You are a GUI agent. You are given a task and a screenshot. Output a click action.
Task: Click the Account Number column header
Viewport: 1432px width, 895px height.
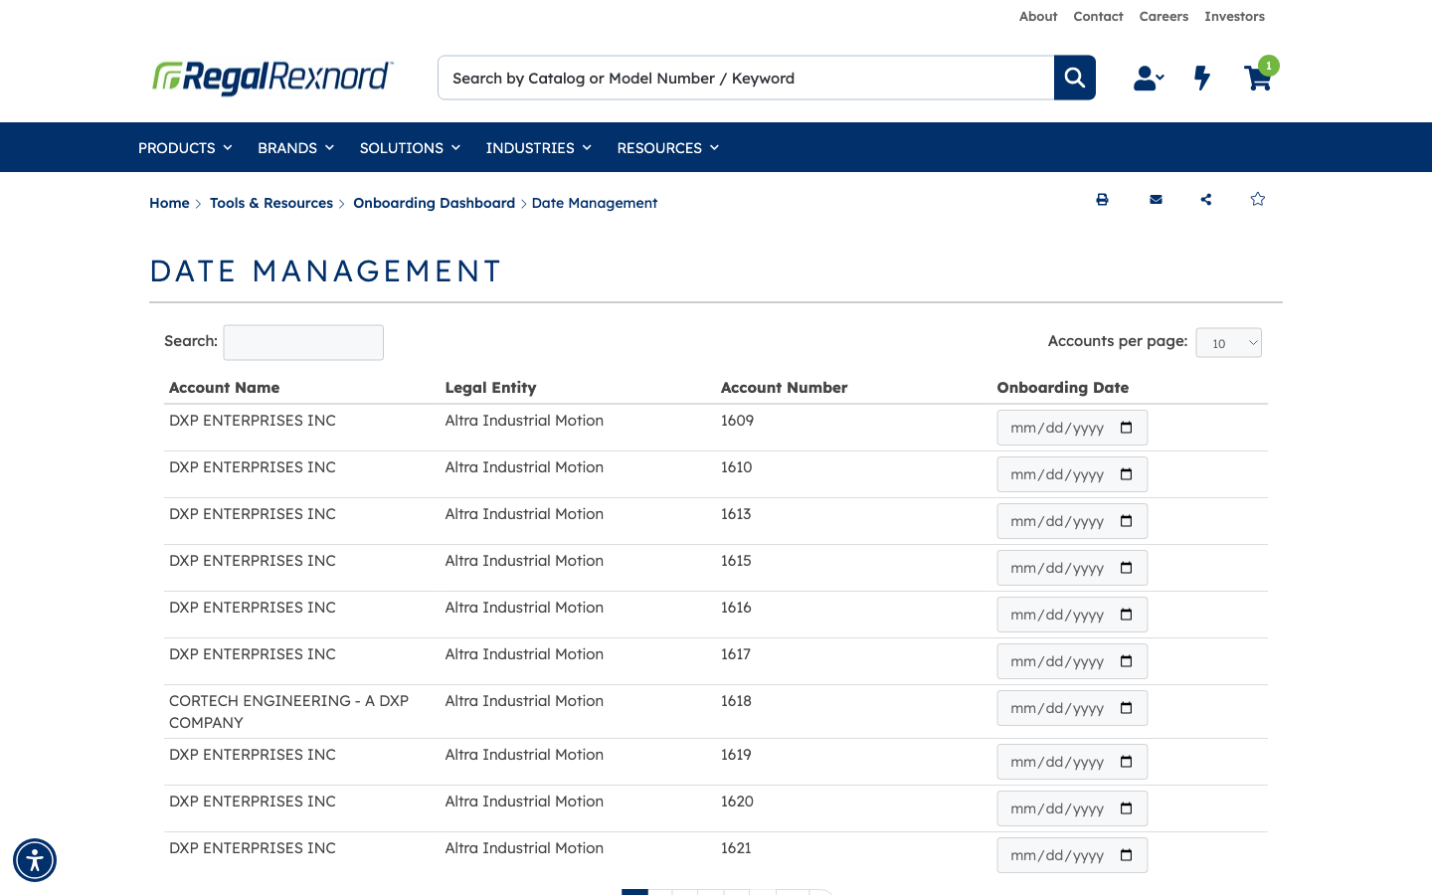784,388
